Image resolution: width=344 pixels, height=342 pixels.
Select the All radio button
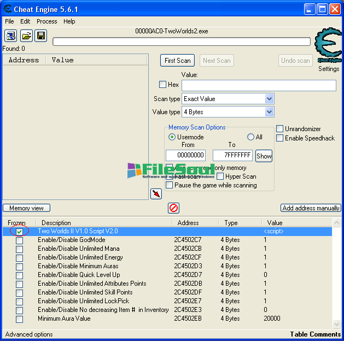[x=251, y=137]
